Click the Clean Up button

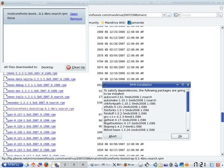tap(76, 67)
